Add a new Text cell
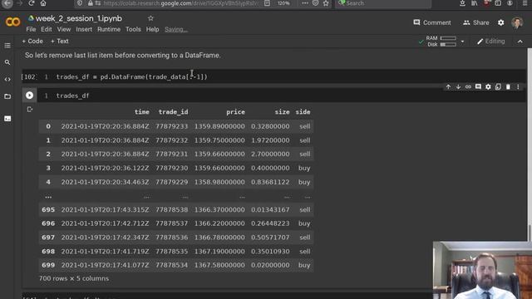Screen dimensions: 532x299 click(59, 42)
